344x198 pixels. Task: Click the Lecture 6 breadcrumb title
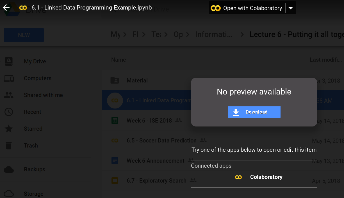pos(297,34)
